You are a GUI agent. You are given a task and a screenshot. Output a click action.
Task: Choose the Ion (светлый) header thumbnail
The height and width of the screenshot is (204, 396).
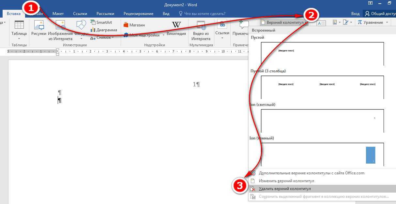[x=322, y=121]
